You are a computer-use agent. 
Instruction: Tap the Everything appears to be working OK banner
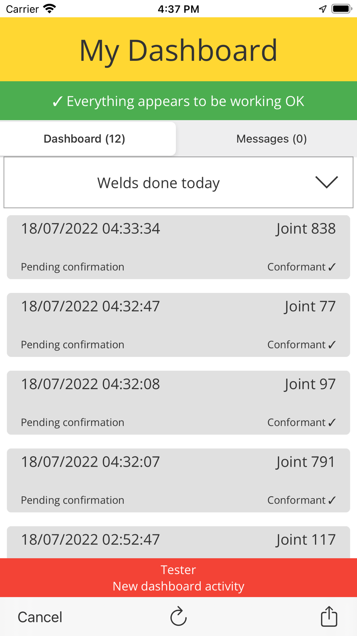[x=178, y=101]
